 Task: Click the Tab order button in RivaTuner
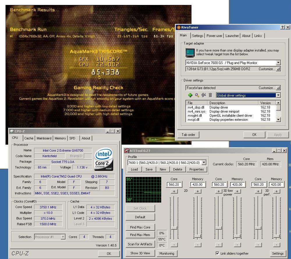click(x=188, y=135)
